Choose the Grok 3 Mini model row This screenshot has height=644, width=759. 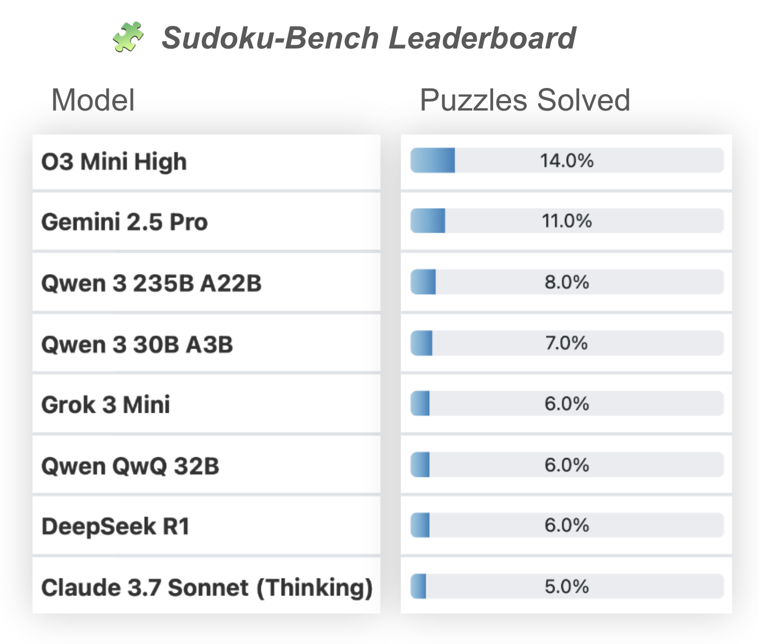click(106, 404)
